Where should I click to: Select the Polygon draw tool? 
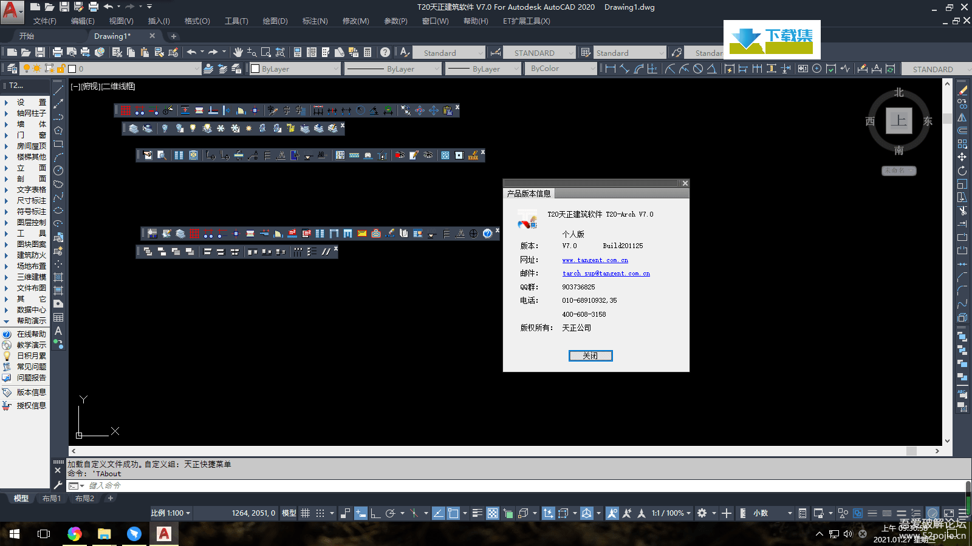coord(58,130)
